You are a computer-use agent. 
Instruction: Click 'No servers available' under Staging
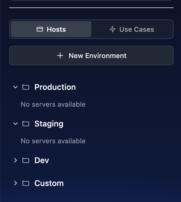53,141
